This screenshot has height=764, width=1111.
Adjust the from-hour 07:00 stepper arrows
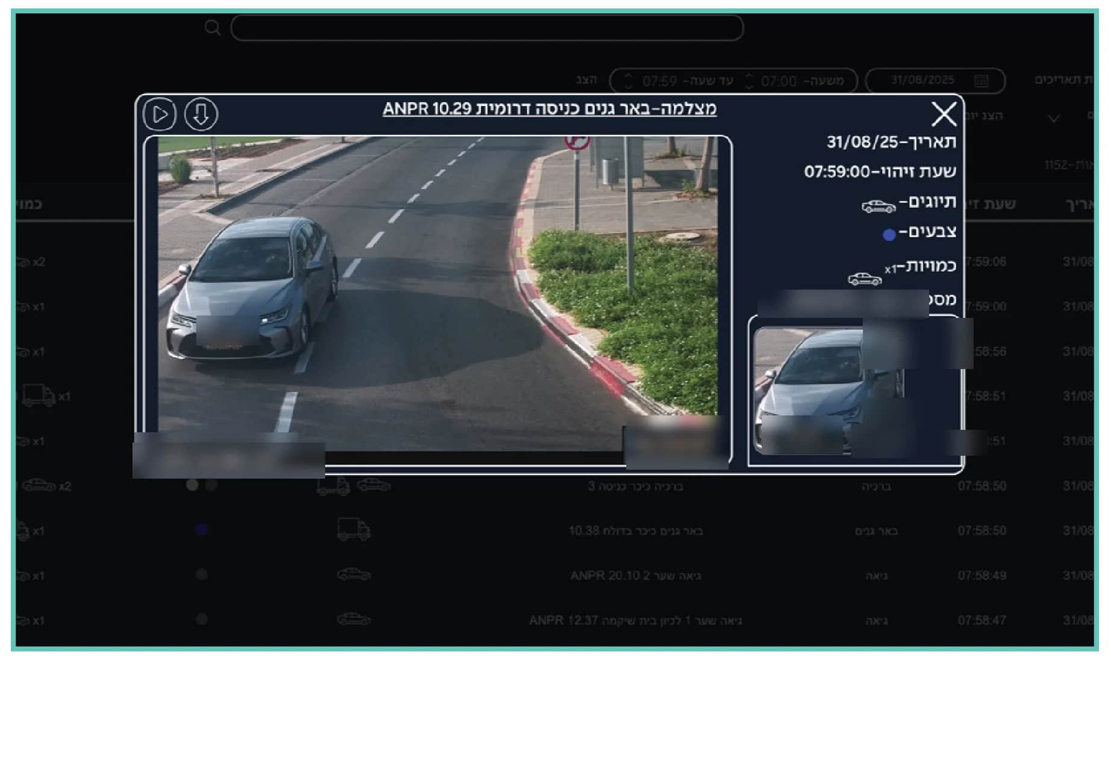(x=749, y=81)
